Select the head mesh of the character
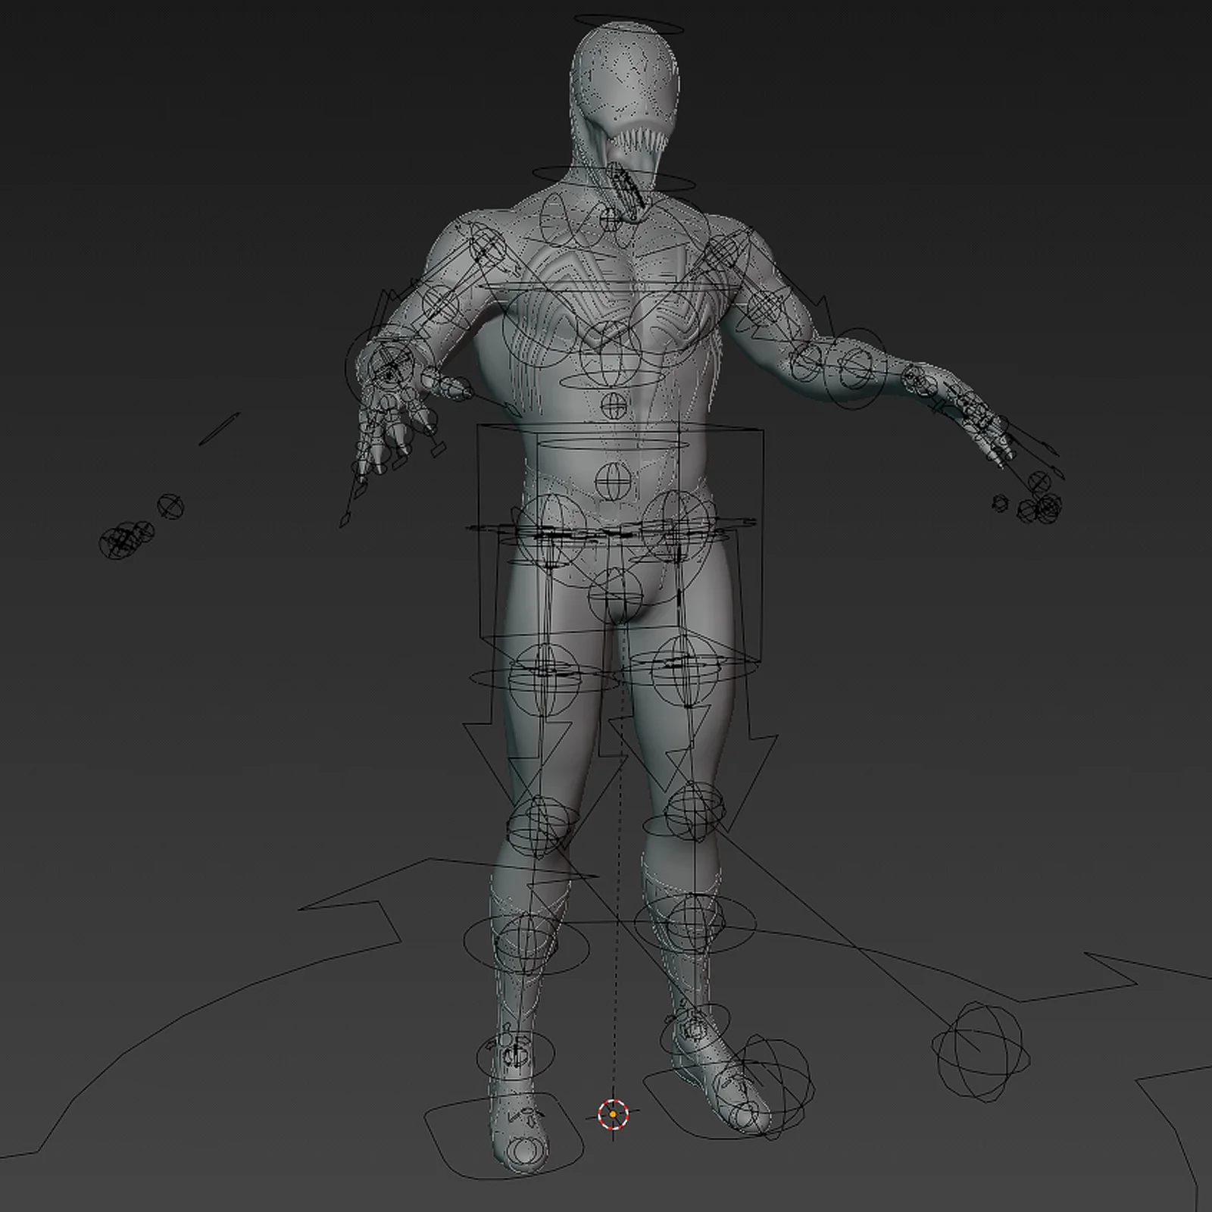This screenshot has height=1212, width=1212. (621, 83)
